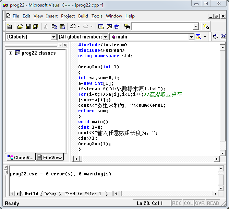The height and width of the screenshot is (209, 229).
Task: Close the workspace pane with its X
Action: point(65,45)
